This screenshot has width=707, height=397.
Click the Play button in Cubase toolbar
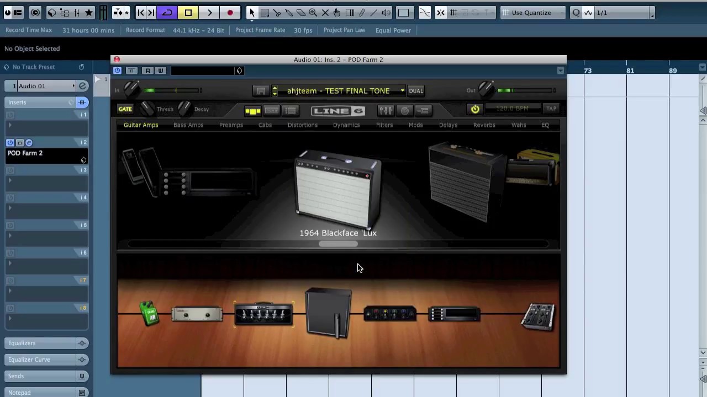[209, 13]
